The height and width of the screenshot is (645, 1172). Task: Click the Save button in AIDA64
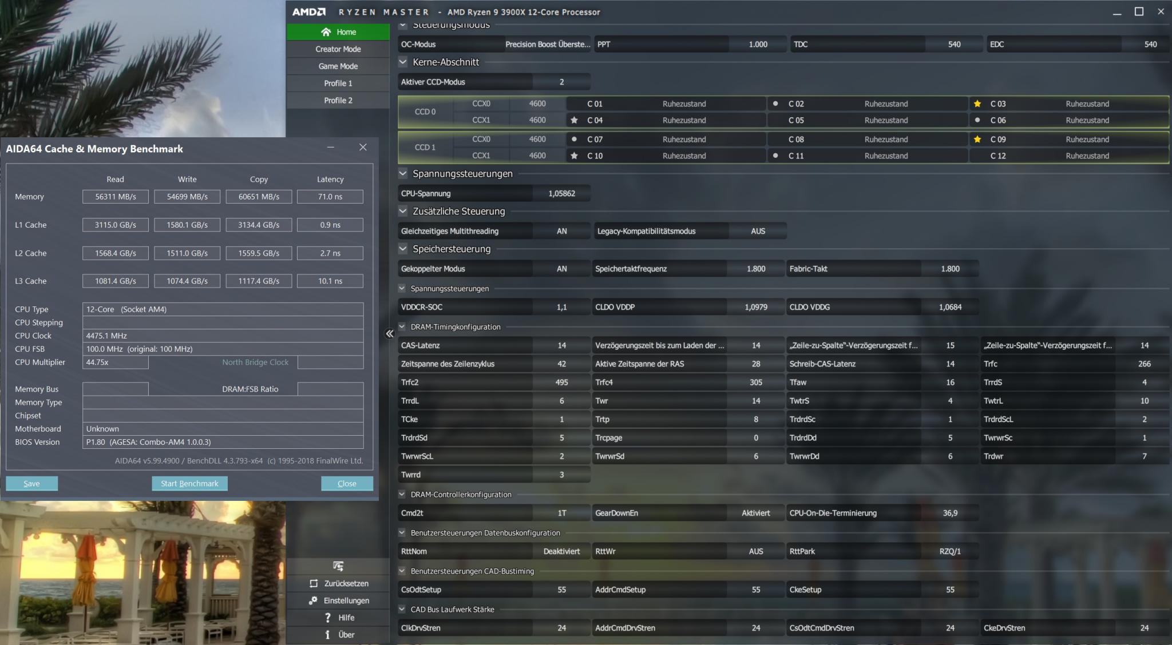(x=31, y=483)
